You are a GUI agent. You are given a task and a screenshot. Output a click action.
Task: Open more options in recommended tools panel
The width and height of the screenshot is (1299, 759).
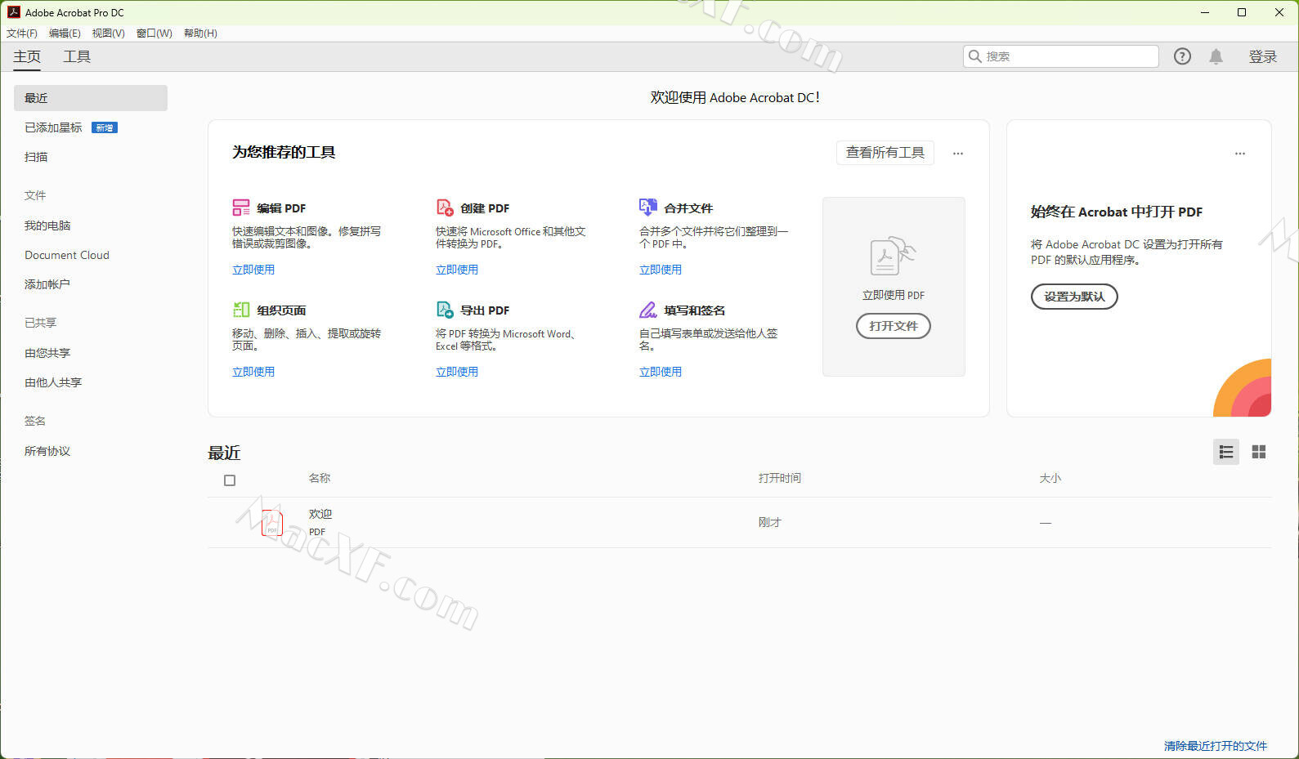coord(958,153)
